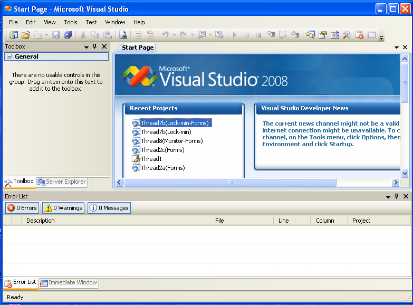Open the Error List window position dropdown

click(388, 197)
